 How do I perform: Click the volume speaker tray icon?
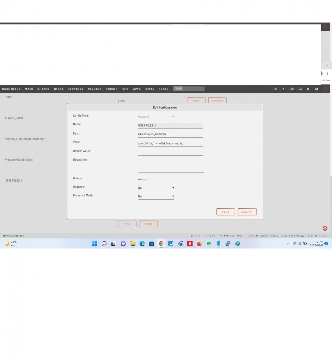coord(299,243)
